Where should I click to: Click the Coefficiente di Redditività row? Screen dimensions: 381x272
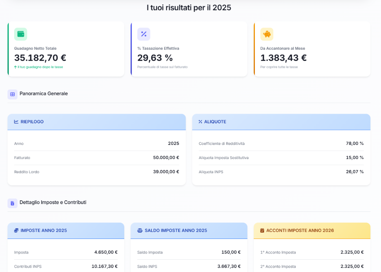click(x=281, y=143)
